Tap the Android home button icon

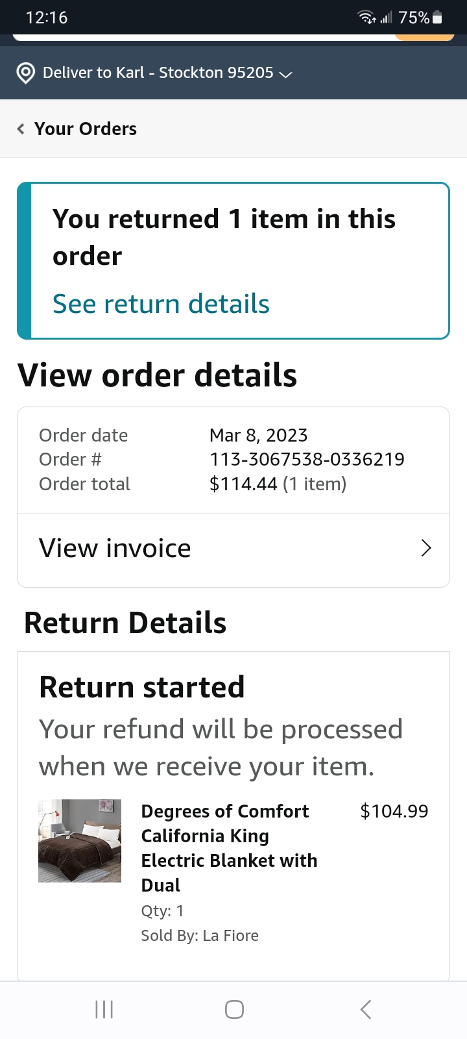pos(234,1009)
